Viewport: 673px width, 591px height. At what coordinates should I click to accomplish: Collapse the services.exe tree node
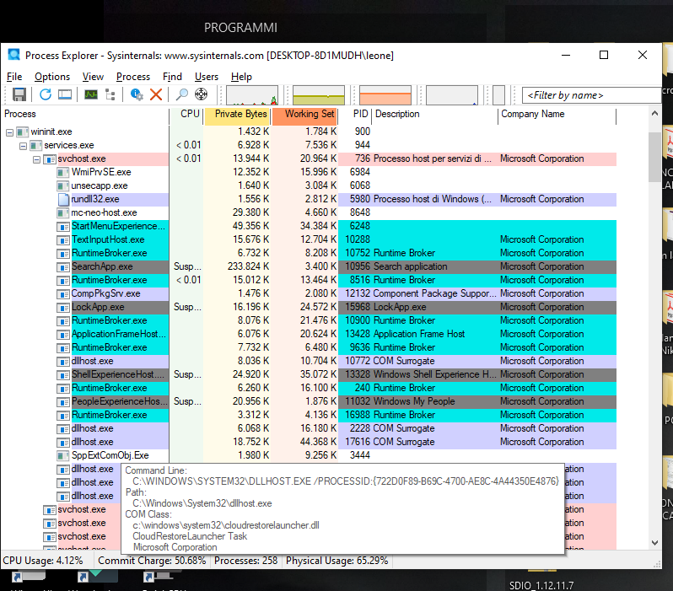(23, 147)
